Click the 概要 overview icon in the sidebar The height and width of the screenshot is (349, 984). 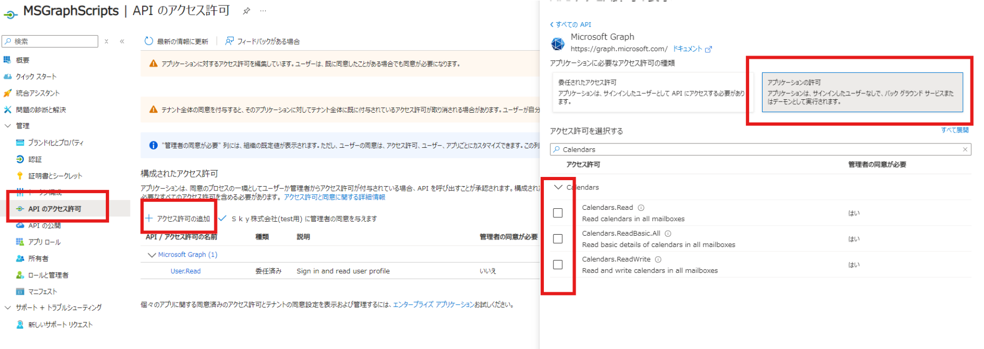(7, 60)
